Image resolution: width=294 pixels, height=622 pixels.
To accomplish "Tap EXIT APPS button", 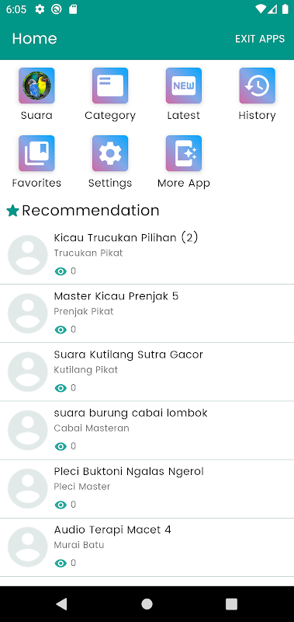I will point(260,39).
